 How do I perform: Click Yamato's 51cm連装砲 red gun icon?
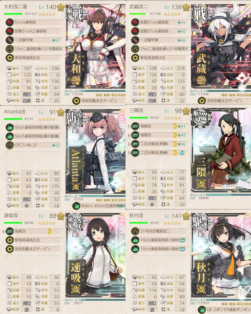click(x=10, y=22)
